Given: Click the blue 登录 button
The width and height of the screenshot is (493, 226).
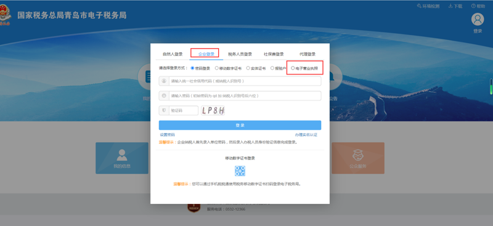Looking at the screenshot, I should pos(240,125).
